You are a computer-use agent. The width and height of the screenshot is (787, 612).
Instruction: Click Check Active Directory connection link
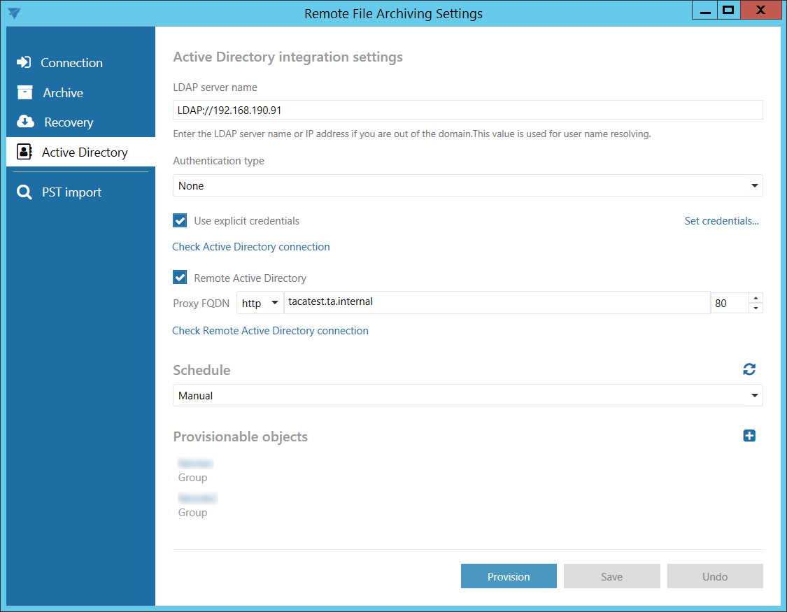(x=251, y=247)
